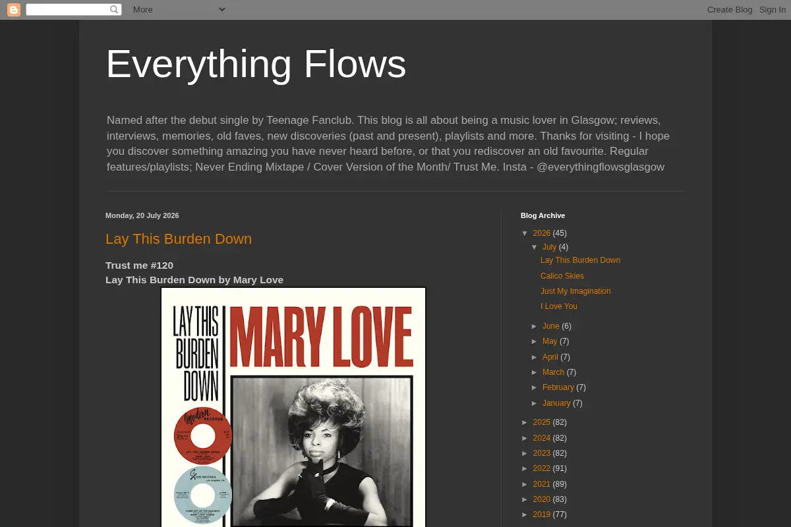Expand the 2020 archive year
This screenshot has width=791, height=527.
click(x=525, y=499)
